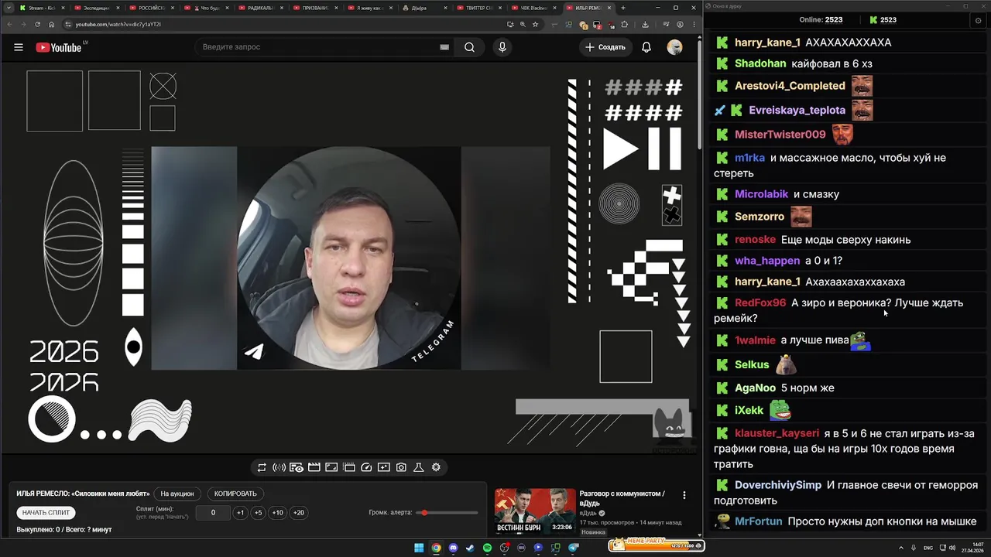Image resolution: width=991 pixels, height=557 pixels.
Task: Bookmark this page with the star icon
Action: coord(535,24)
